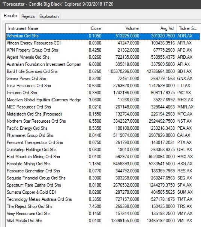
Task: Select Northern Star Resources Ord Shs row
Action: (x=103, y=121)
